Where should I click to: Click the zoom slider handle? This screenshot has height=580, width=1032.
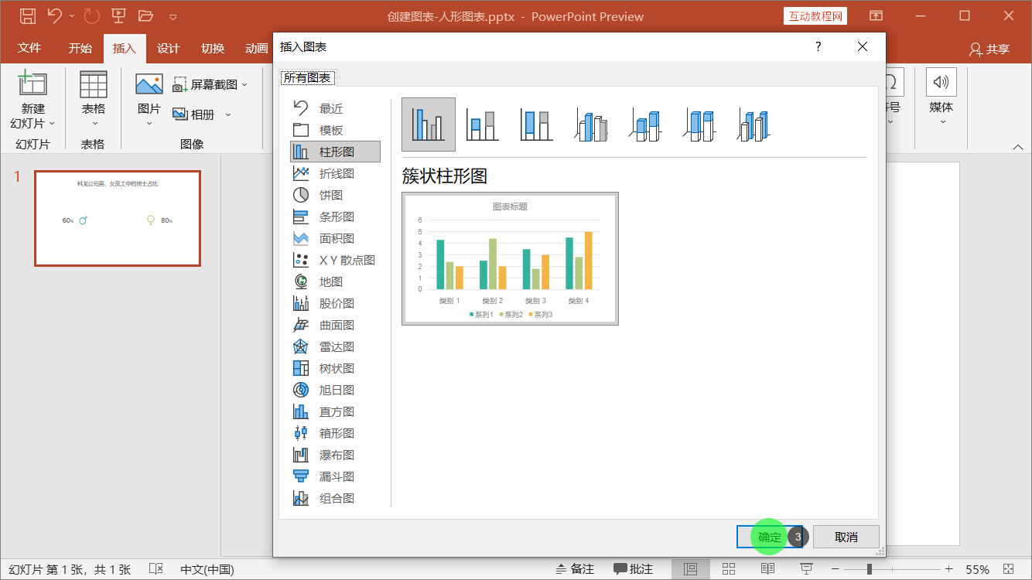pos(870,569)
